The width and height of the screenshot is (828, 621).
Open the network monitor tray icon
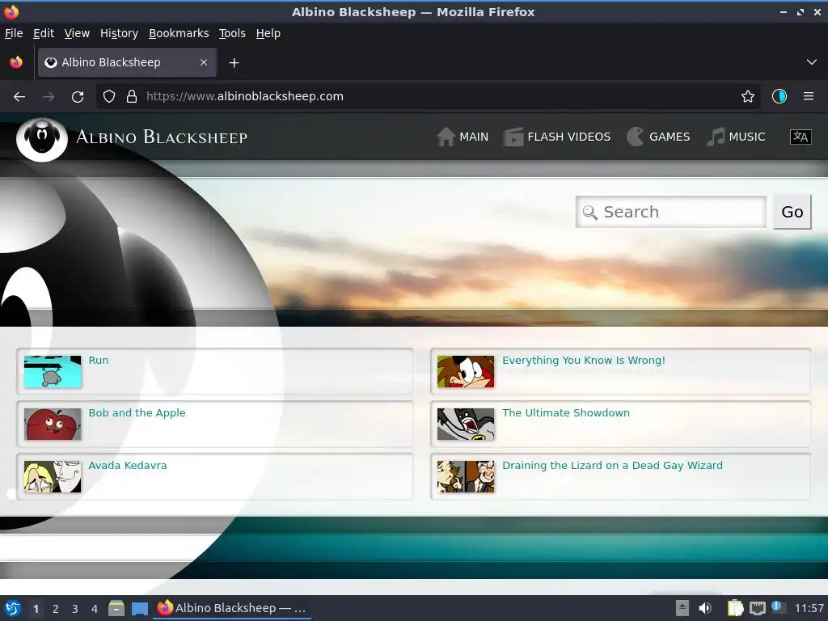[x=757, y=608]
